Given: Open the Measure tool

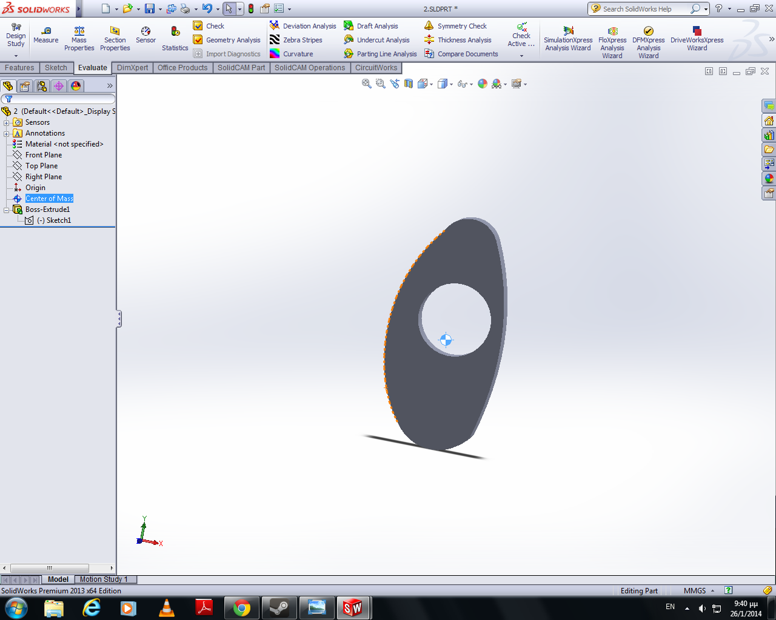Looking at the screenshot, I should point(46,35).
